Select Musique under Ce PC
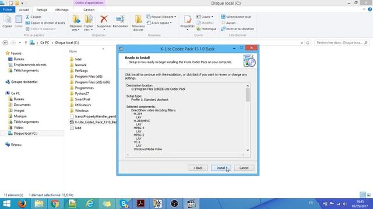The height and width of the screenshot is (209, 373). pyautogui.click(x=20, y=116)
